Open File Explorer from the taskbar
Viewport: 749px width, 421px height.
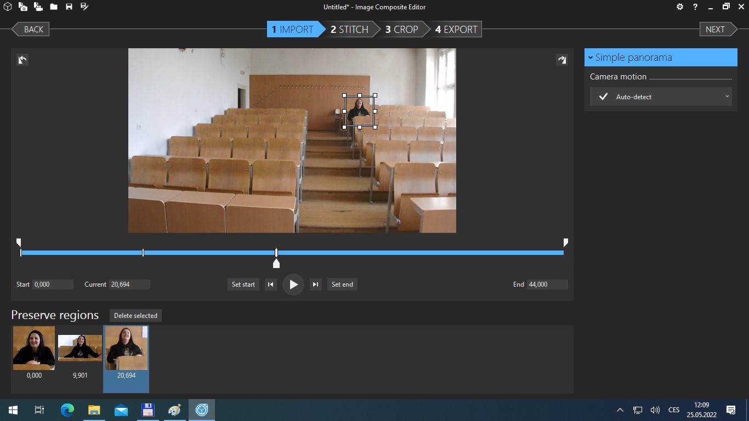[94, 410]
